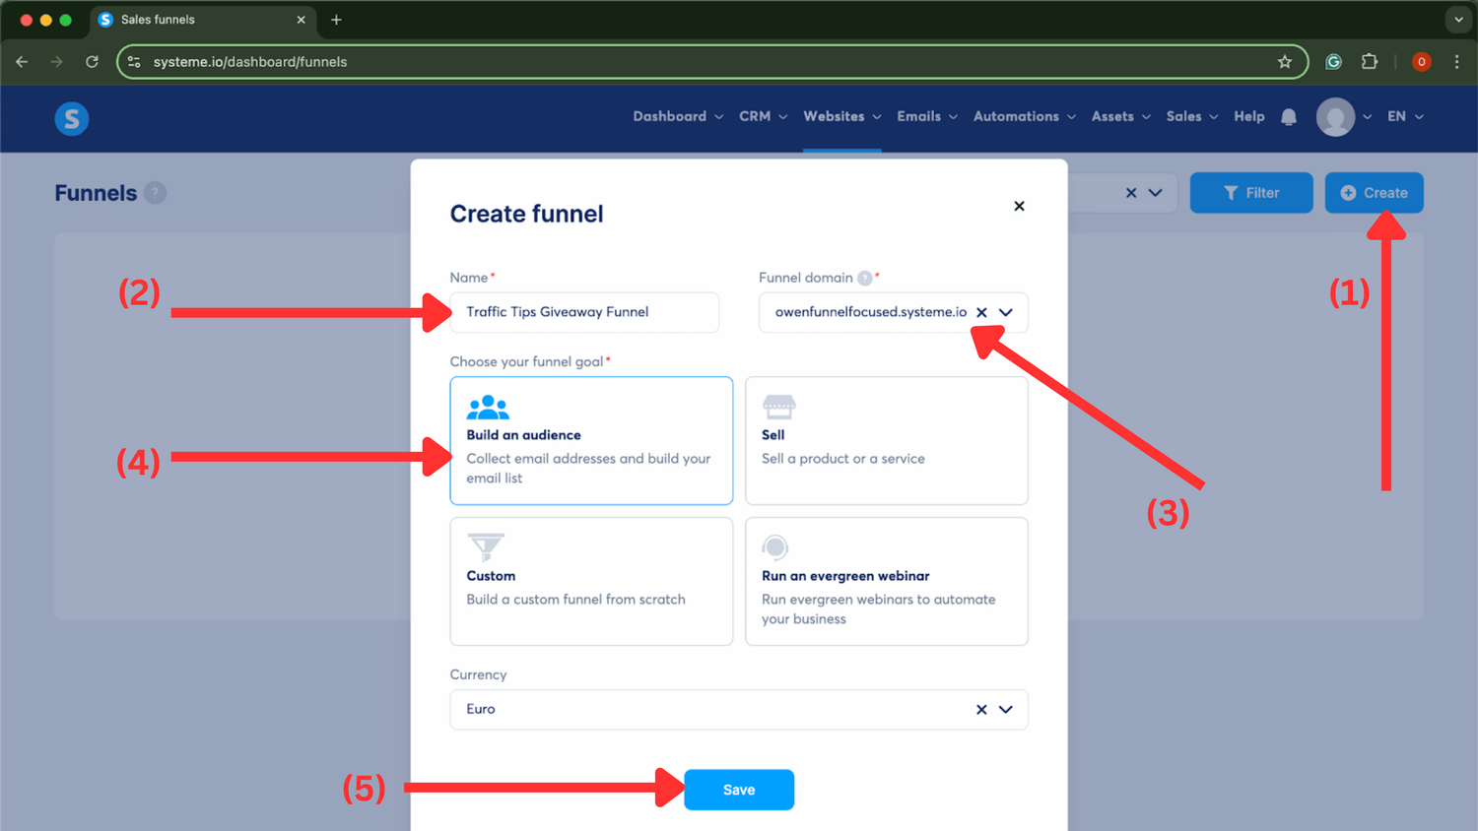Open the user profile avatar menu
The height and width of the screenshot is (831, 1478).
pyautogui.click(x=1335, y=117)
